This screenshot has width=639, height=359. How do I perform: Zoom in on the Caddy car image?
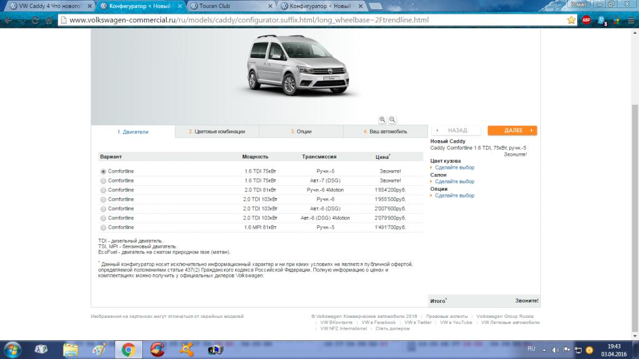coord(383,119)
